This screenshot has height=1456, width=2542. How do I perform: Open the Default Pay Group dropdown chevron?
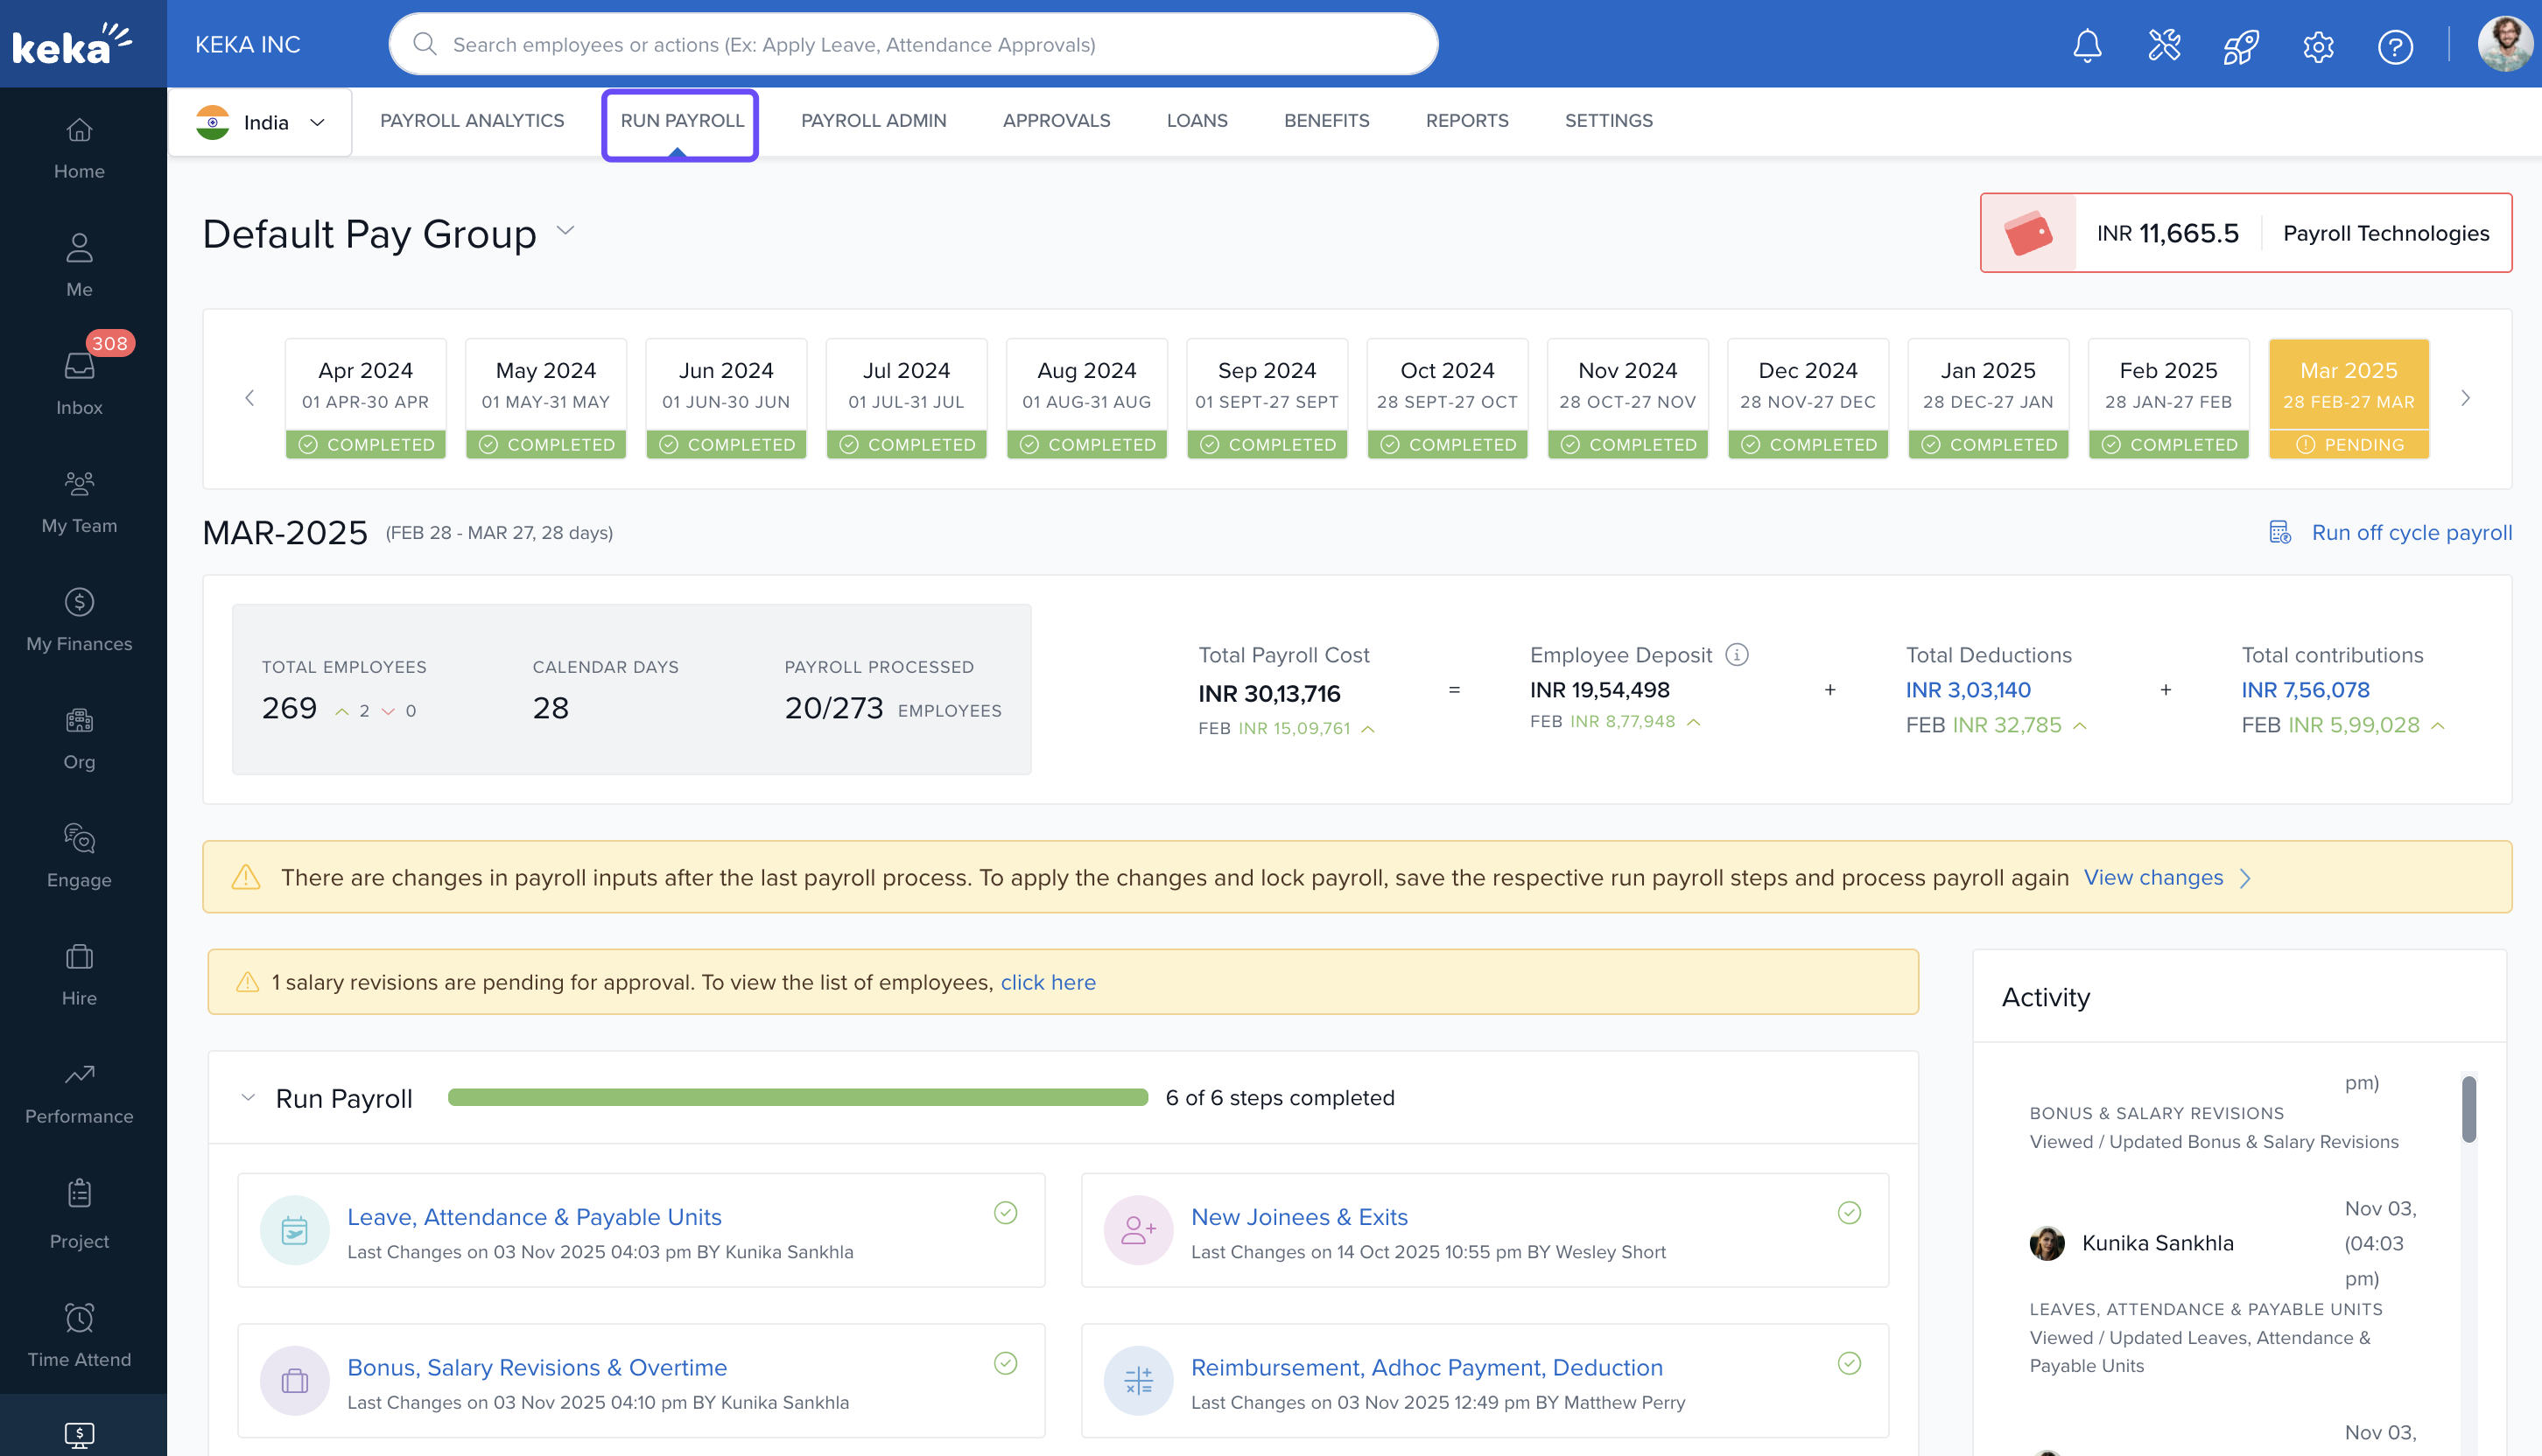(x=565, y=231)
